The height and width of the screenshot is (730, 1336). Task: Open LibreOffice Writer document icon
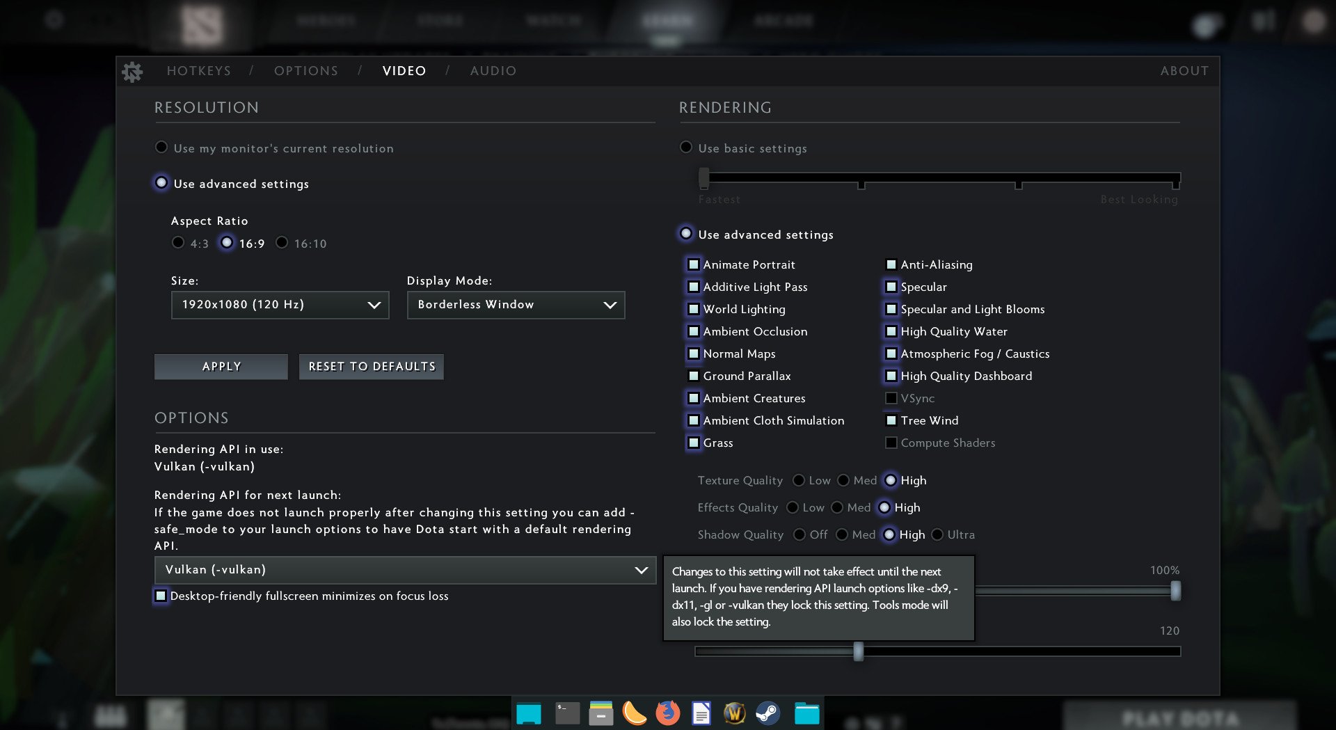(701, 713)
